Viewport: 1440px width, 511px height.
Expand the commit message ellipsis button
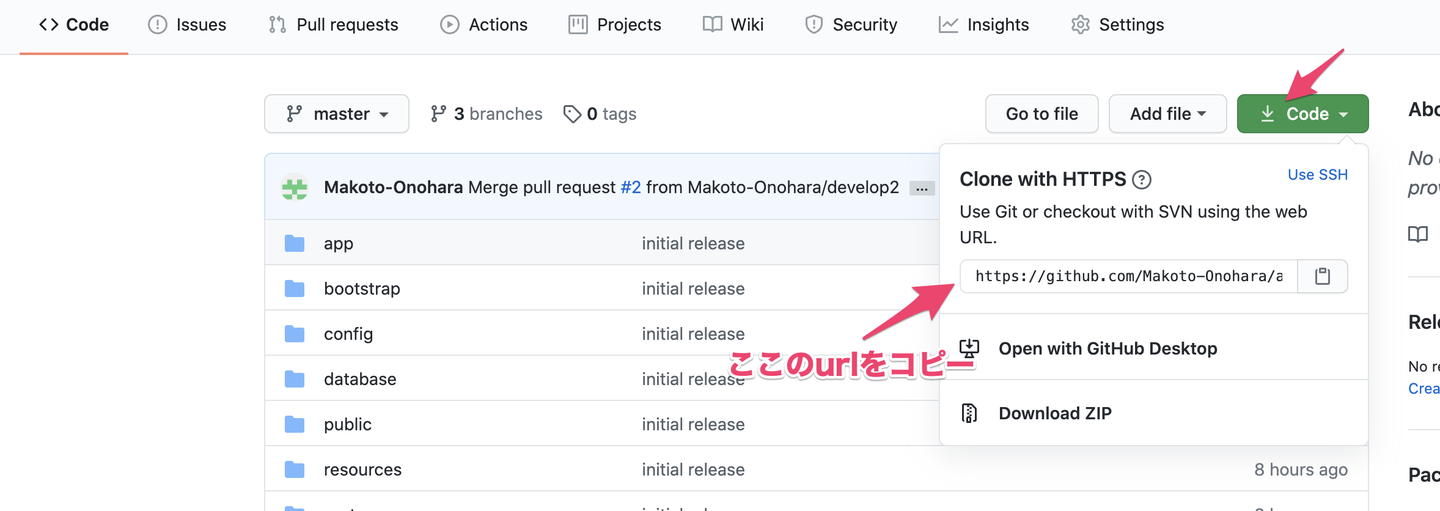(x=922, y=189)
